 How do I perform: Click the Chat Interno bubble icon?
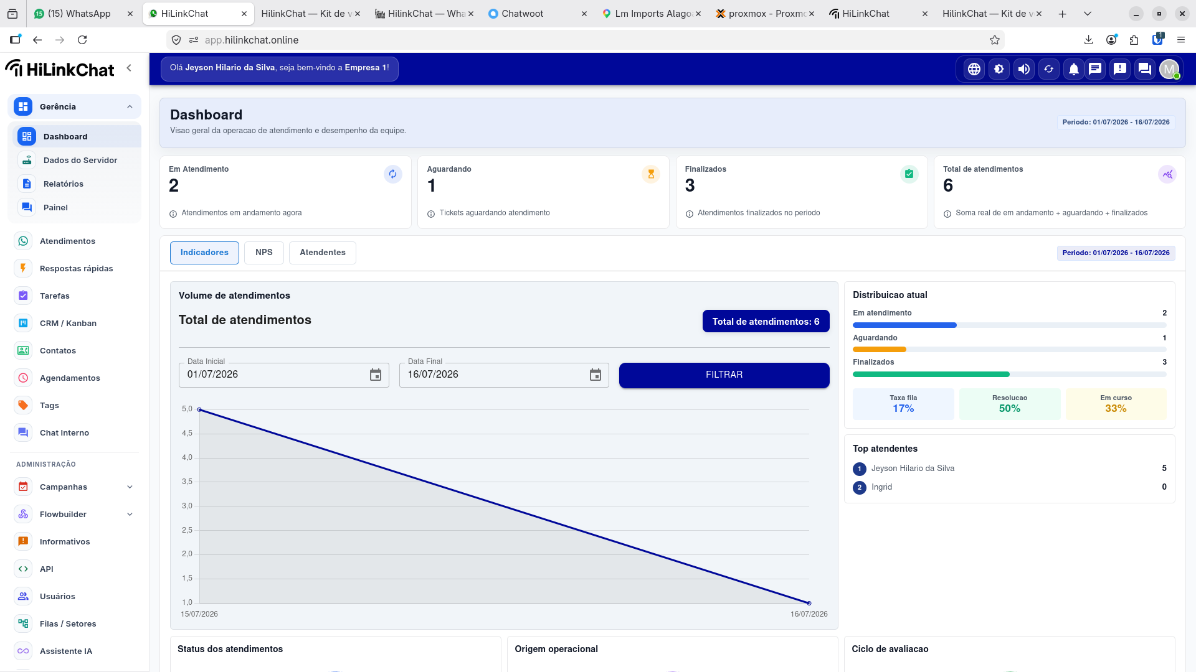tap(23, 432)
